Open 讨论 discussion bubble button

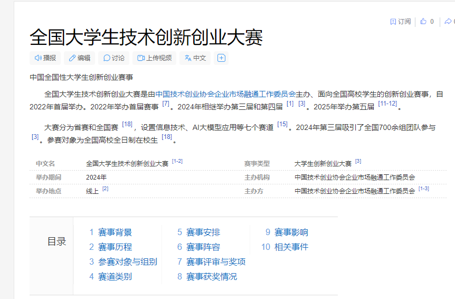114,58
